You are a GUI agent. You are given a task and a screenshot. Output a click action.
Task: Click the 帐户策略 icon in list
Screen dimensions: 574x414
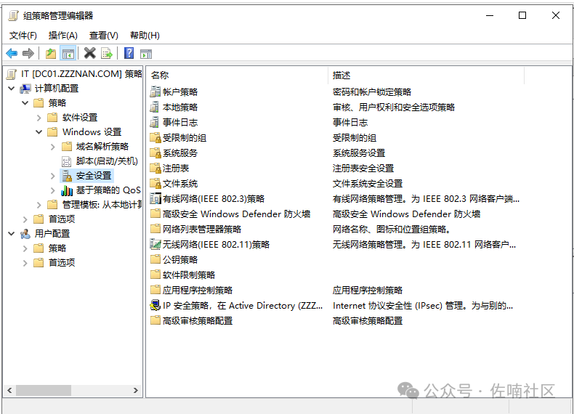155,92
